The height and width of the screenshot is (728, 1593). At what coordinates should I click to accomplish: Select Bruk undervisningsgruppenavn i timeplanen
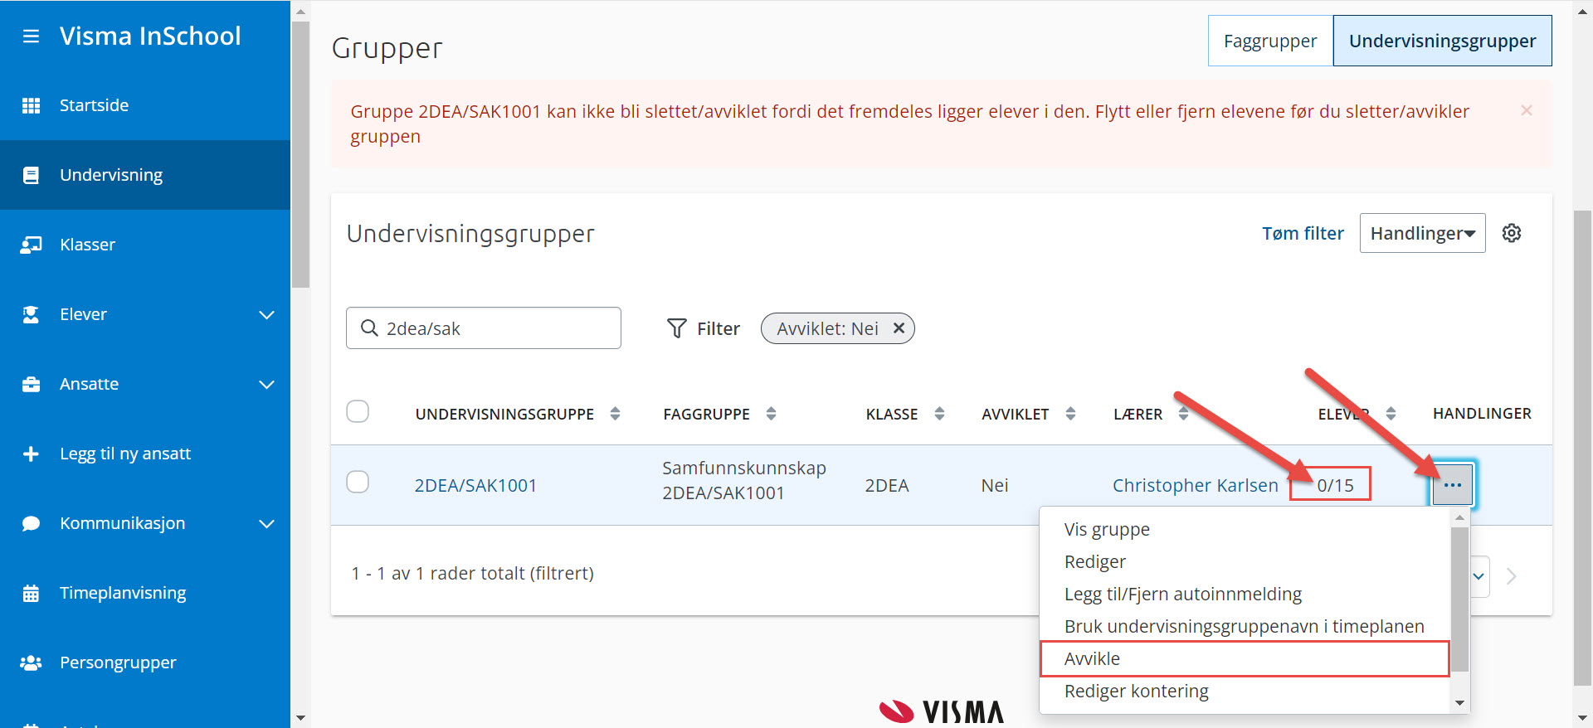click(1244, 626)
